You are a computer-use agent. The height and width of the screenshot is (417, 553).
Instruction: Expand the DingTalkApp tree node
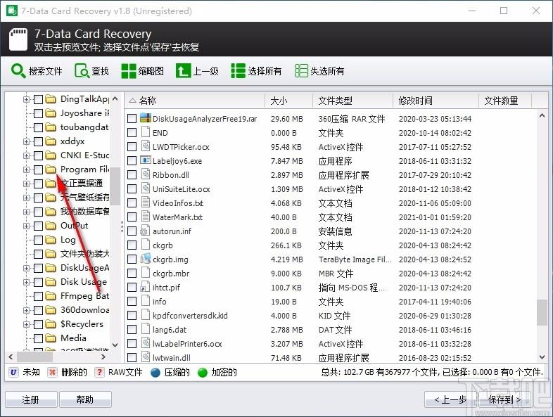point(26,99)
